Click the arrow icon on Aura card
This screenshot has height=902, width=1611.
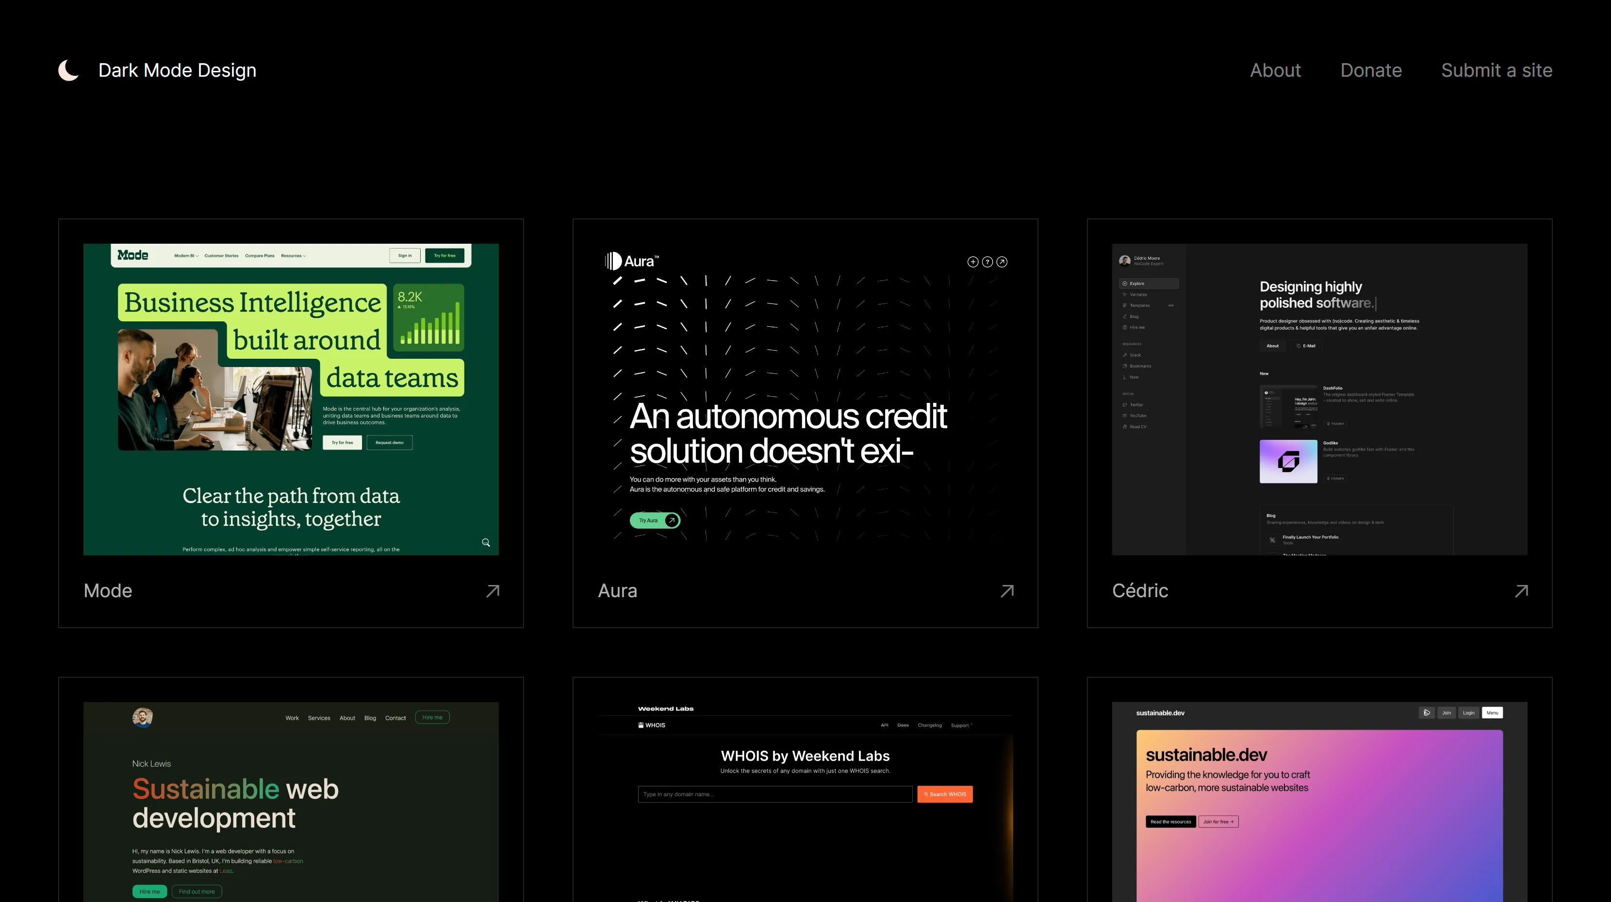click(1007, 591)
